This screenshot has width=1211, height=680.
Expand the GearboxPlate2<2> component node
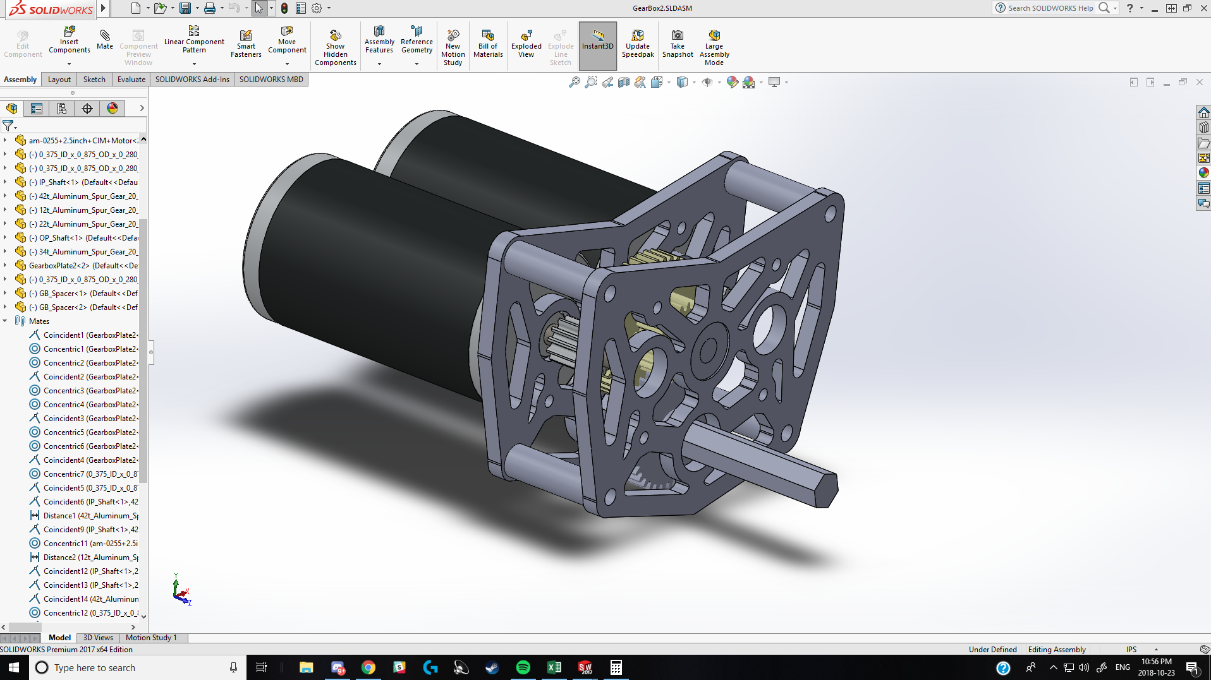click(5, 266)
